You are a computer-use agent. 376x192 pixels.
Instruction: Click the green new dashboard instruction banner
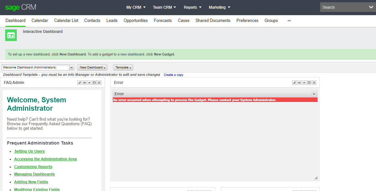[191, 54]
